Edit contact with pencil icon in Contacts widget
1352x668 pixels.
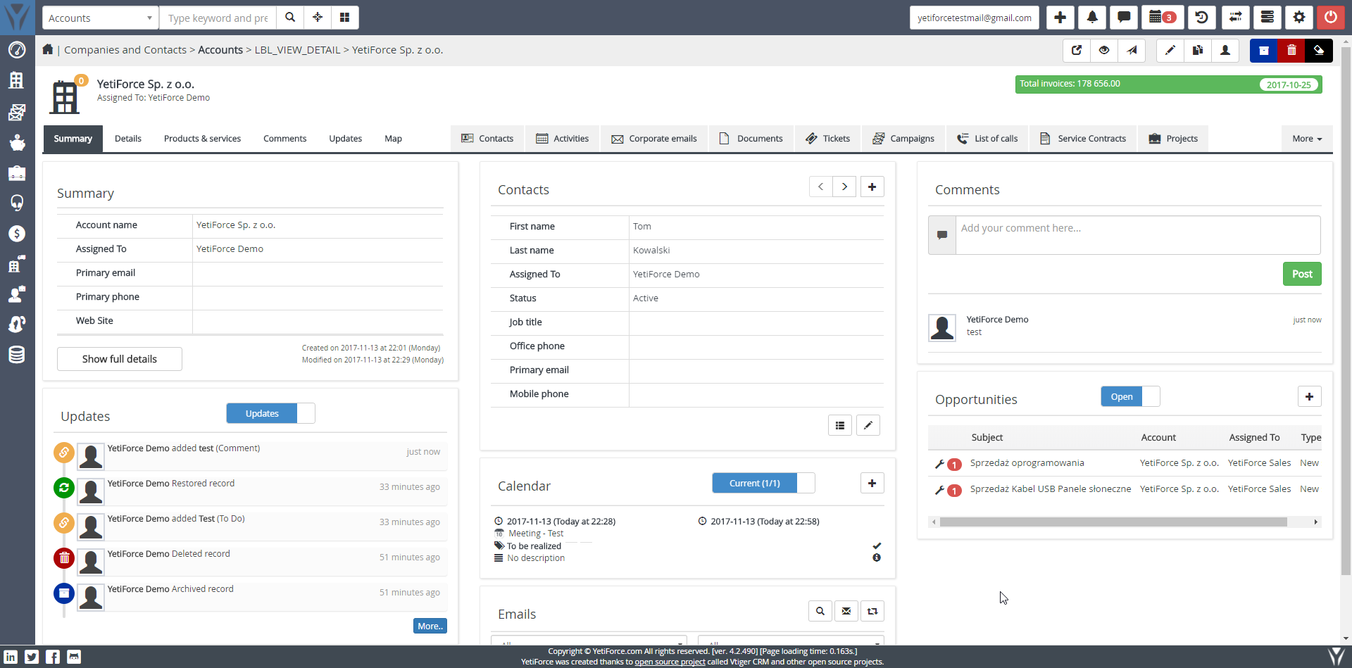(868, 425)
